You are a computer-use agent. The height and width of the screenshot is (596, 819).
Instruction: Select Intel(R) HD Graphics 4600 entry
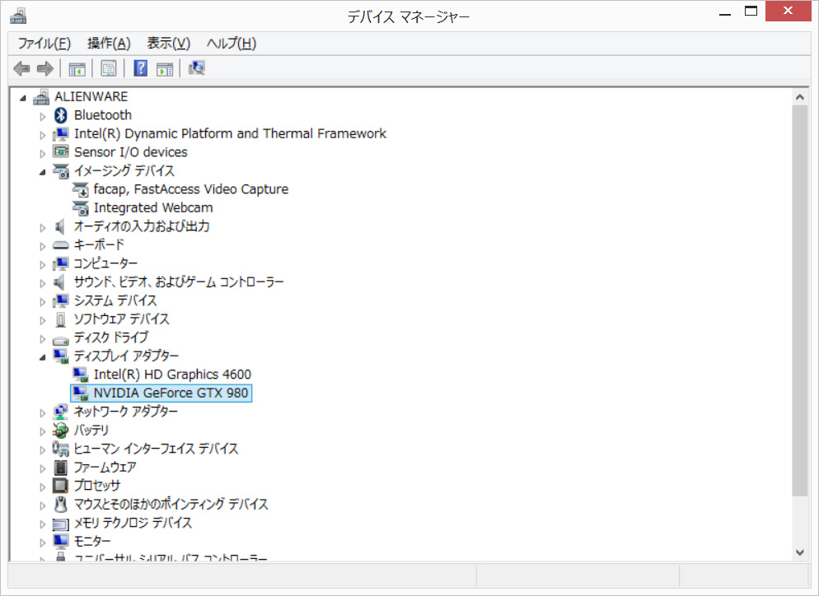[x=172, y=375]
